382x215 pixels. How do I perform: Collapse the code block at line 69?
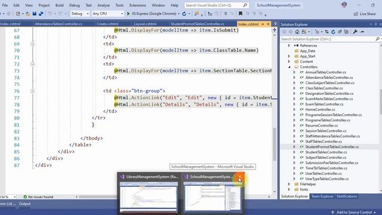32,44
